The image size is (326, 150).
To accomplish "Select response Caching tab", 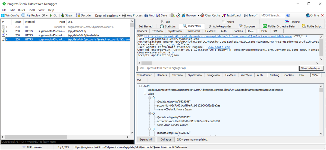I will pyautogui.click(x=274, y=75).
